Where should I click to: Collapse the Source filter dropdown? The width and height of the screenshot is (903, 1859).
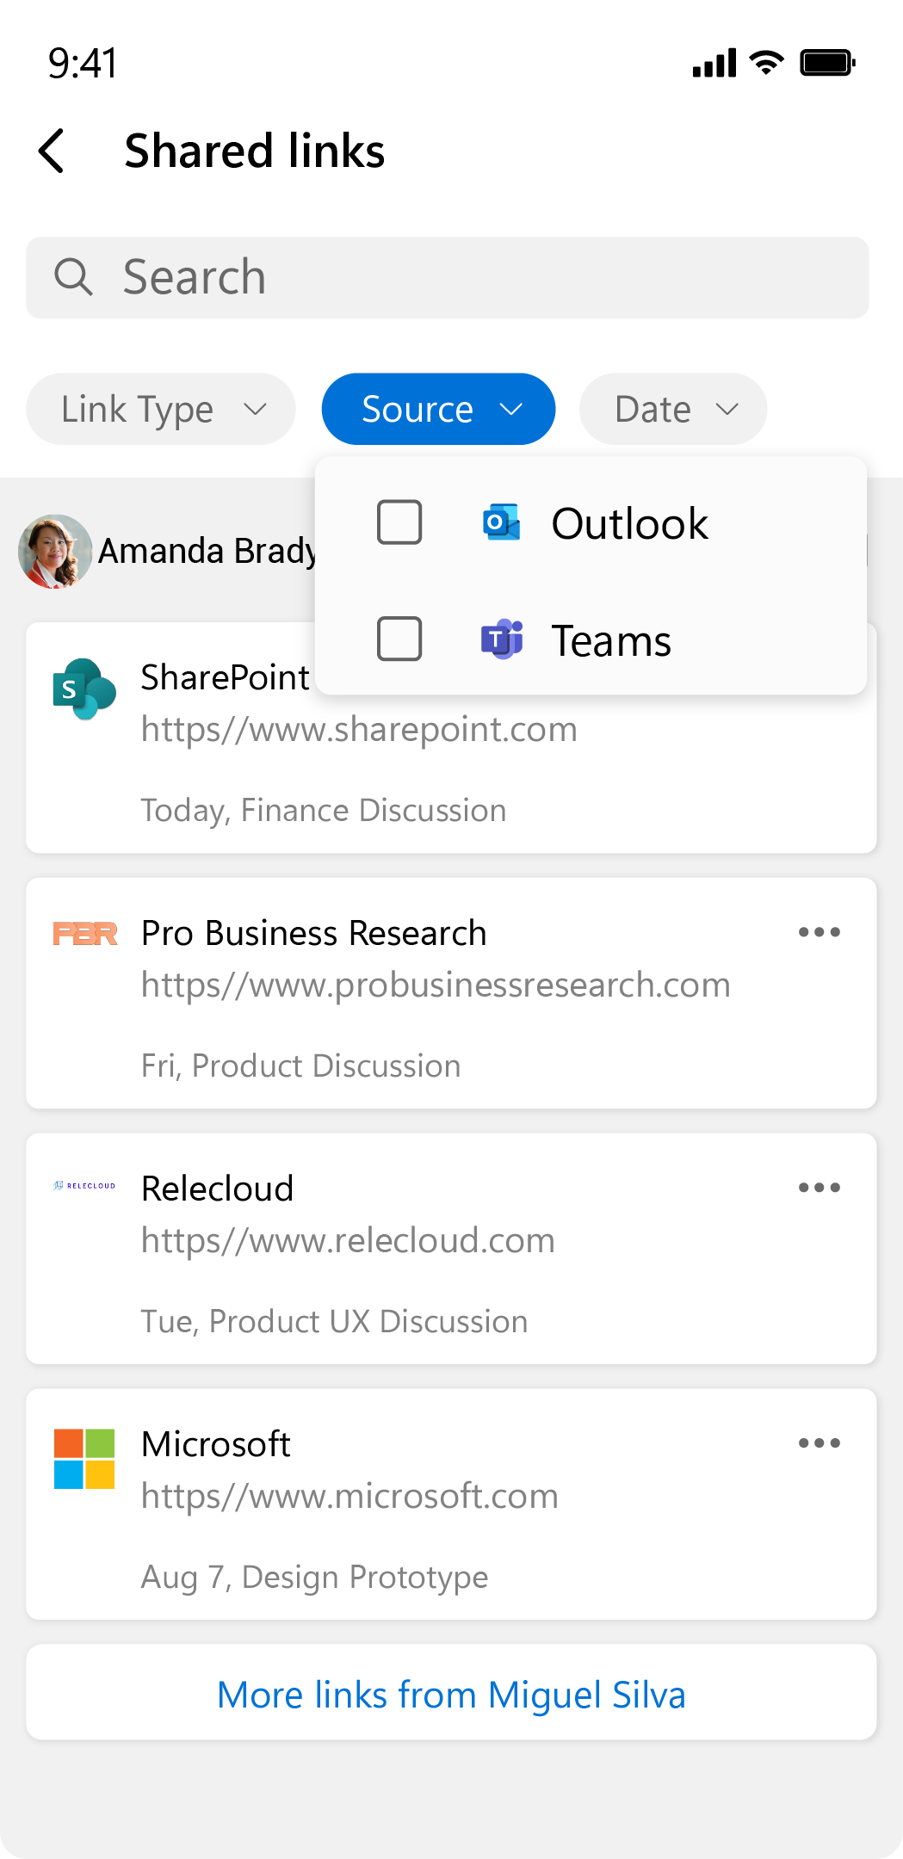point(438,410)
